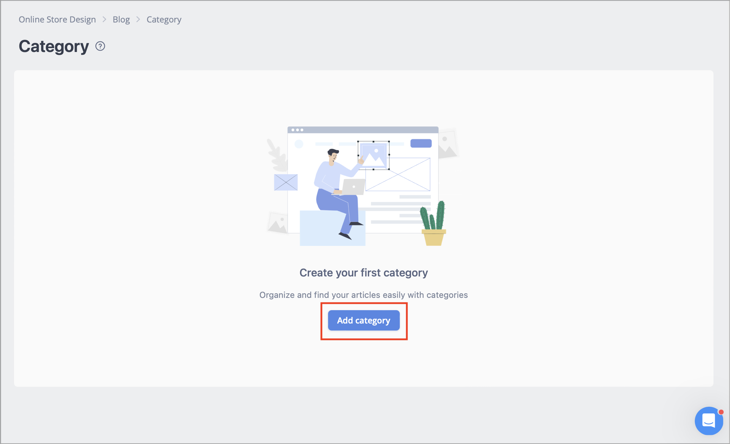Viewport: 730px width, 444px height.
Task: Navigate to Blog in breadcrumb
Action: pyautogui.click(x=121, y=19)
